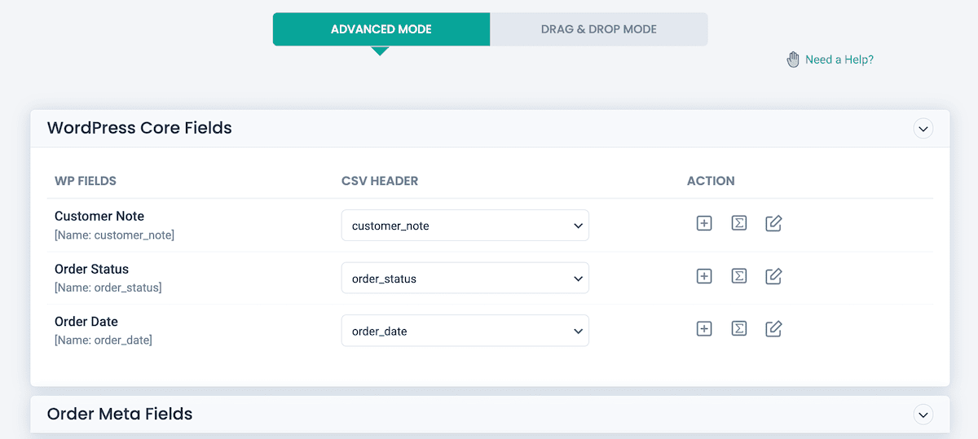
Task: Open the Need a Help? link
Action: point(839,59)
